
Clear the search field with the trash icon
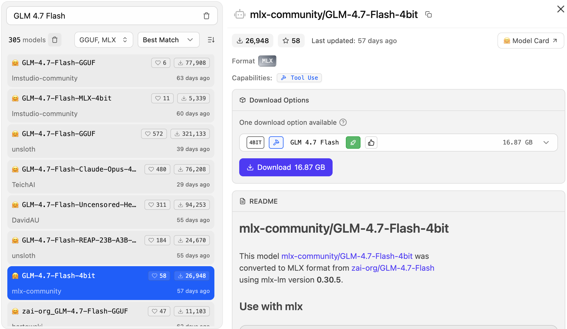tap(206, 16)
